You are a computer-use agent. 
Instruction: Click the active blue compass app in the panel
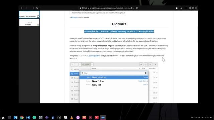point(103,118)
